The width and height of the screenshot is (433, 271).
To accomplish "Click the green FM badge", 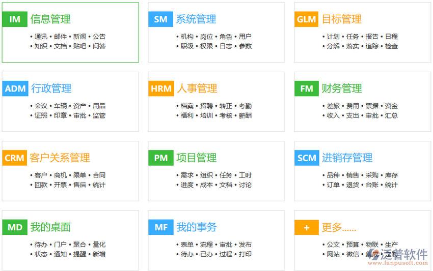I will click(x=307, y=89).
